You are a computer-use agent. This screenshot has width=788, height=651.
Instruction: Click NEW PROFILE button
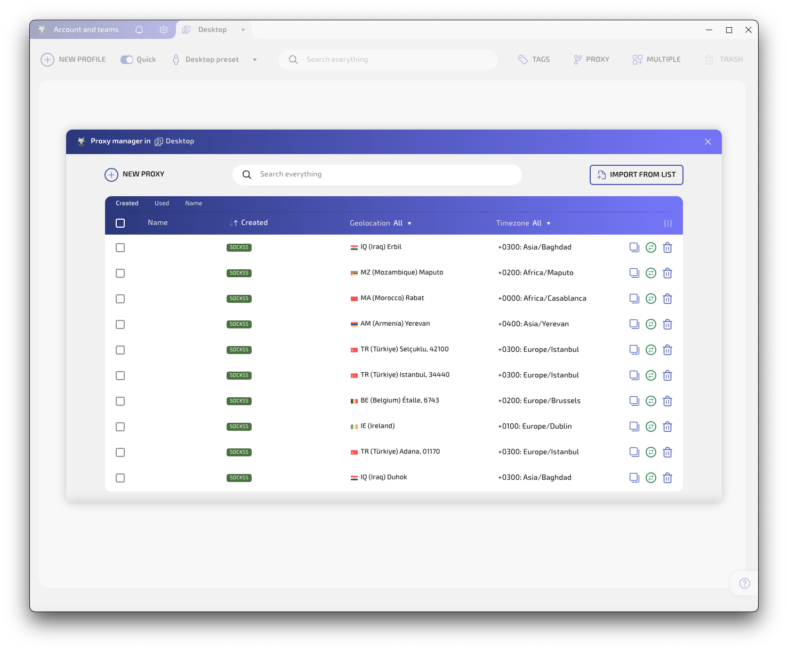73,60
